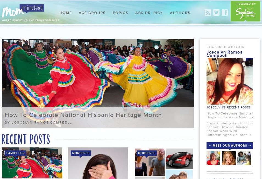Open the Authors menu item
This screenshot has height=179, width=262.
(x=180, y=13)
